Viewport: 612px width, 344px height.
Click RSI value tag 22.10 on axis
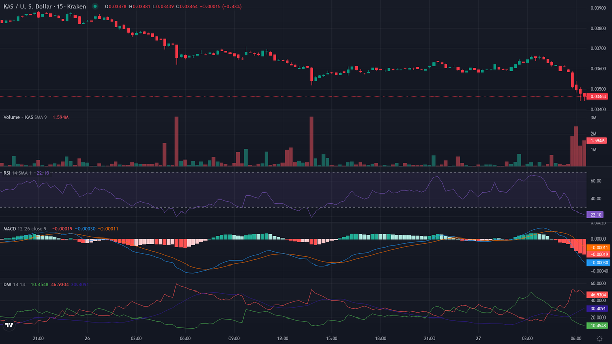coord(596,215)
